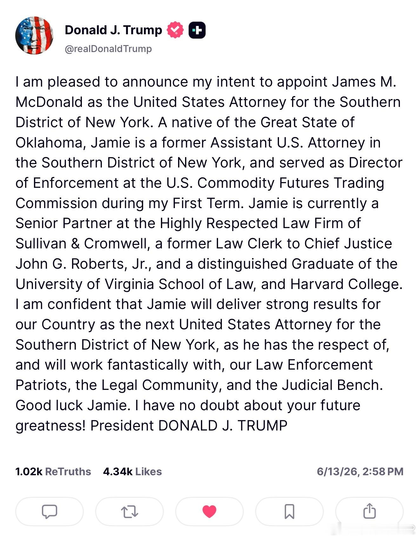Screen dimensions: 419x539
Task: Click the 'Sullivan & Cromwell' text in post
Action: [82, 244]
